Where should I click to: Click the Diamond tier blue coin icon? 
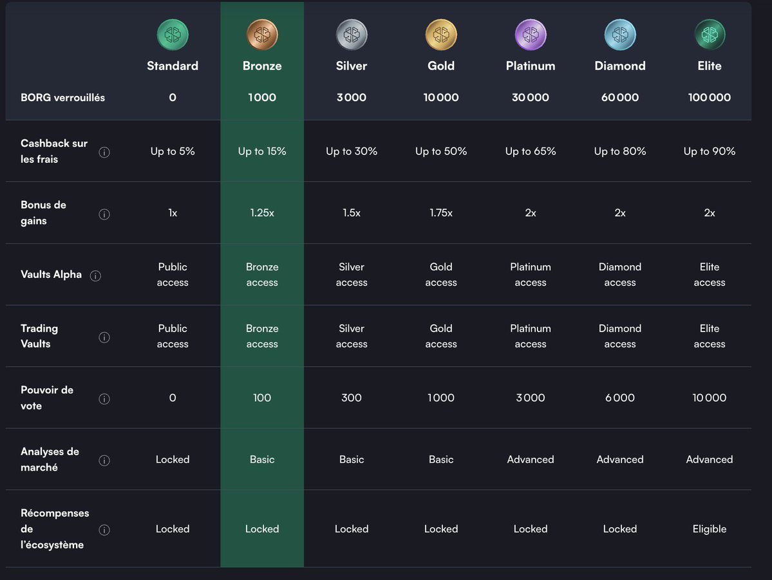(620, 35)
